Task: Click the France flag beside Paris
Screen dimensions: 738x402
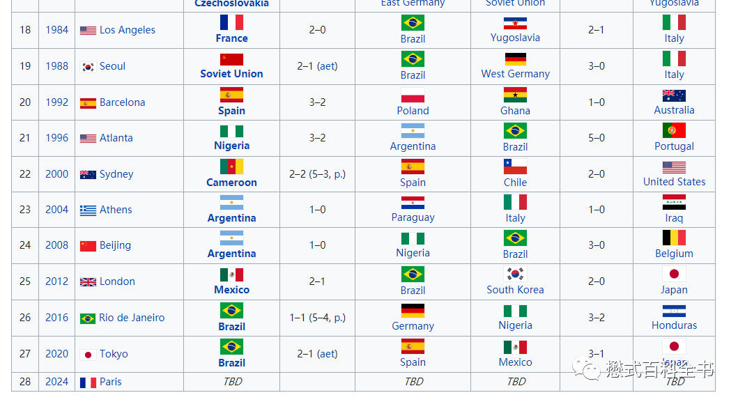Action: click(x=88, y=382)
